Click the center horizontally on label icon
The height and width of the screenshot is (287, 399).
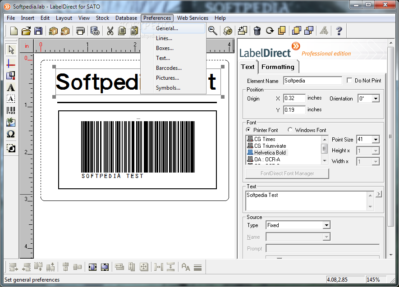(92, 267)
